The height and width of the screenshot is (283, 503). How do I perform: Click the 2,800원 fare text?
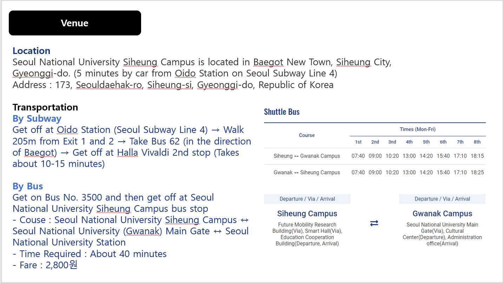tap(61, 265)
